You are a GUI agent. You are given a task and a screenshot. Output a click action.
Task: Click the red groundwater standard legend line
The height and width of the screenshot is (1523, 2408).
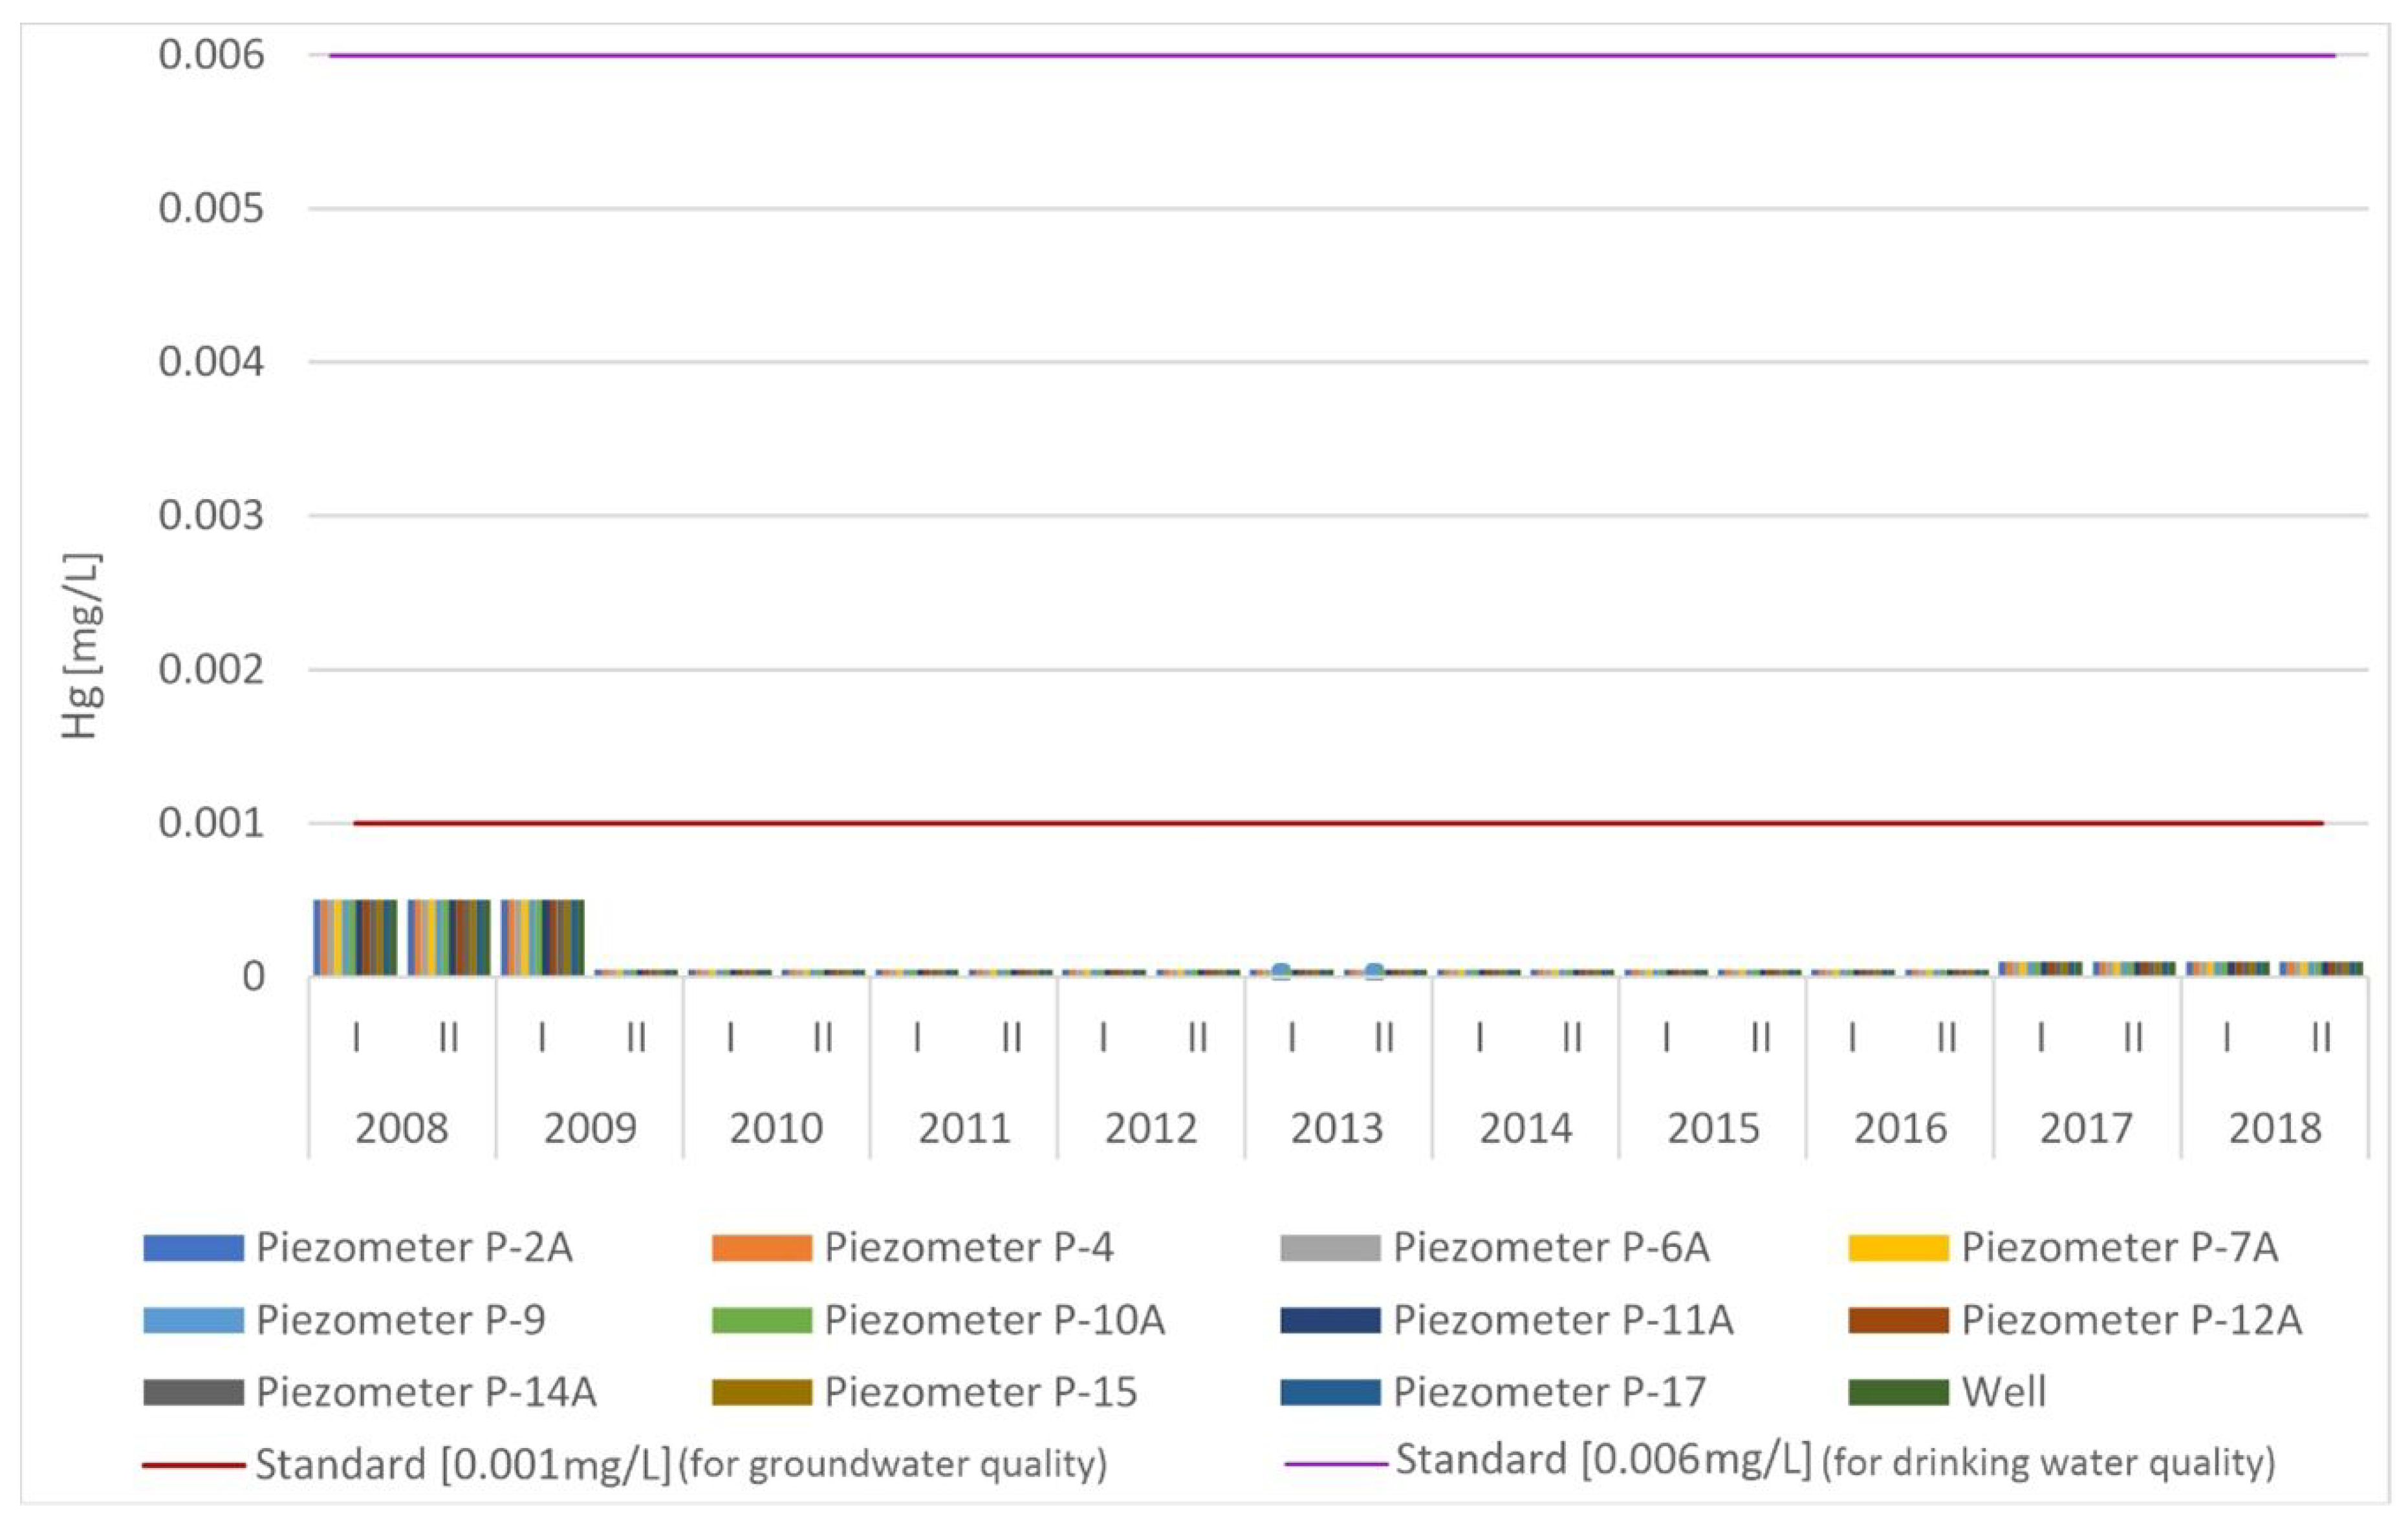193,1465
